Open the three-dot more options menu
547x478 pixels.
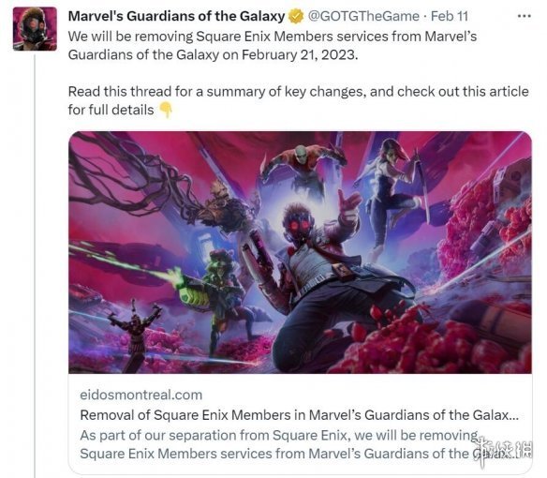point(524,16)
